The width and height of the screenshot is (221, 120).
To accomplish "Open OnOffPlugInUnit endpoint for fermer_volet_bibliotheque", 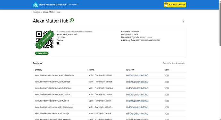I will 137,75.
